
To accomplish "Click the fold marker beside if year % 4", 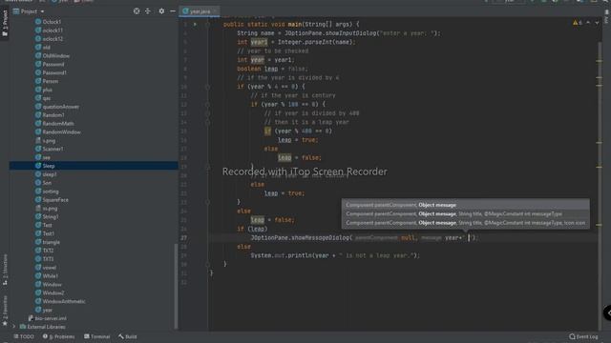I will pyautogui.click(x=208, y=87).
